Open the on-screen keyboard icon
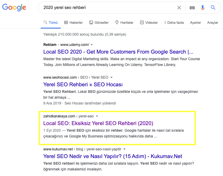This screenshot has height=176, width=223. (x=192, y=8)
